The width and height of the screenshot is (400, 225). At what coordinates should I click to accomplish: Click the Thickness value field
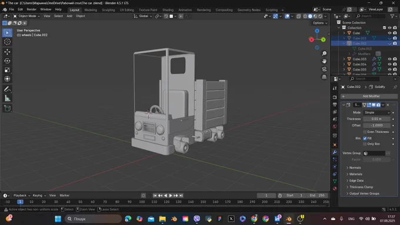click(376, 119)
